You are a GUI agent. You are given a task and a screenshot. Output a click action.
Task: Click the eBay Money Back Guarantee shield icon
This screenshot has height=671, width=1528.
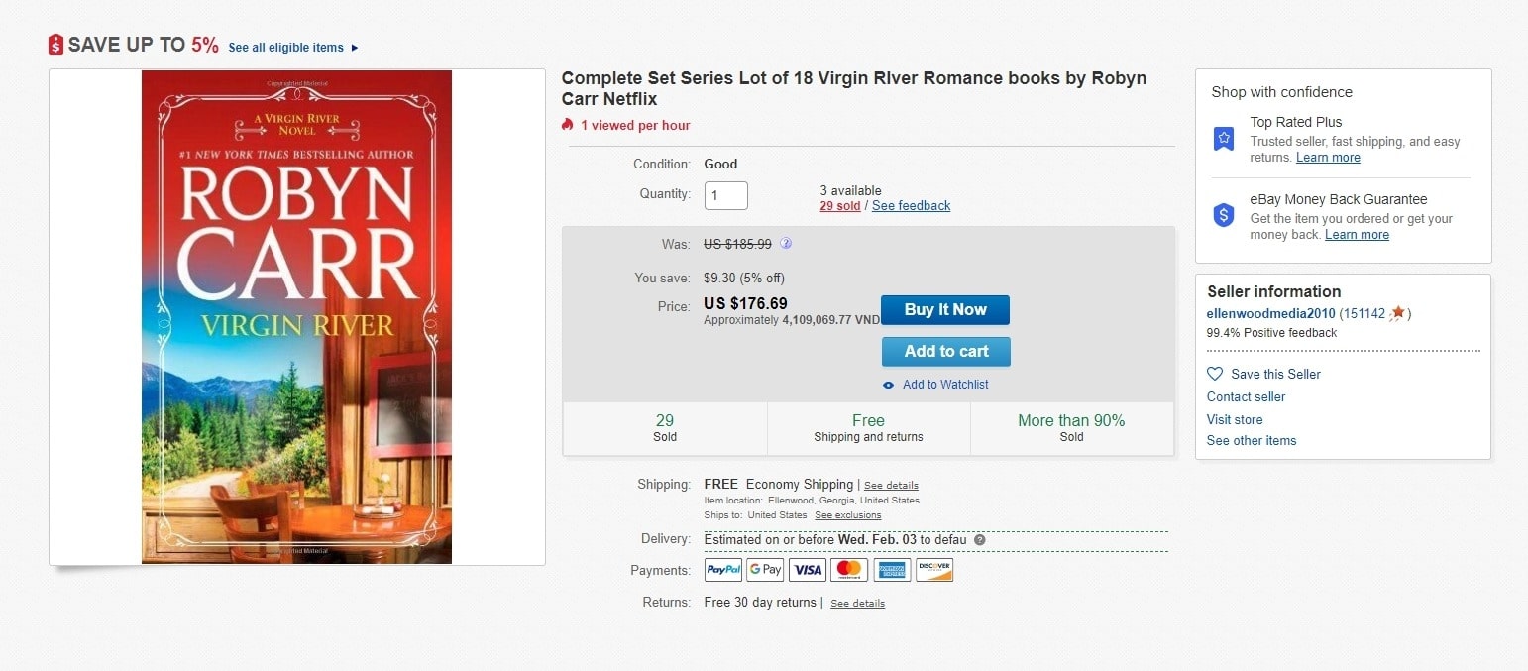[1224, 215]
